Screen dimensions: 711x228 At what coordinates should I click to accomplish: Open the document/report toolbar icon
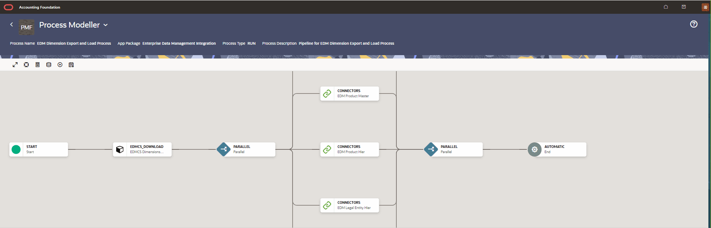(x=37, y=65)
